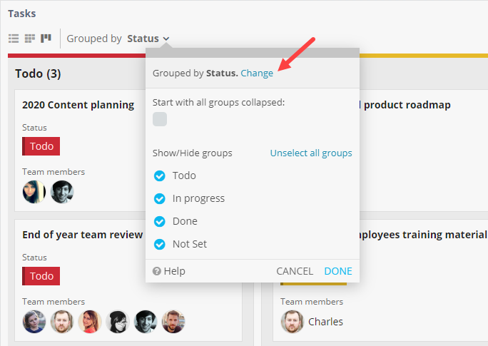Image resolution: width=488 pixels, height=346 pixels.
Task: Click first avatar in 2020 Content planning
Action: (x=34, y=191)
